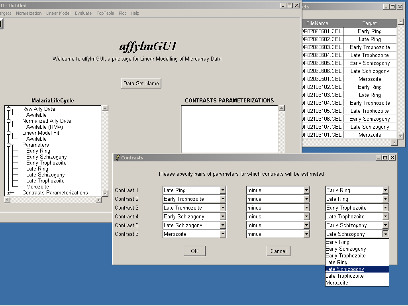Click OK button in Contrasts dialog
This screenshot has height=306, width=408.
194,251
